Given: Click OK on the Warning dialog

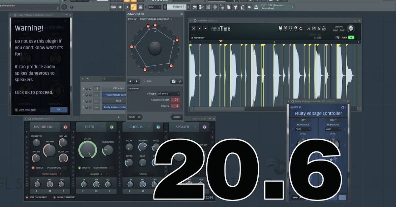Looking at the screenshot, I should [x=59, y=110].
